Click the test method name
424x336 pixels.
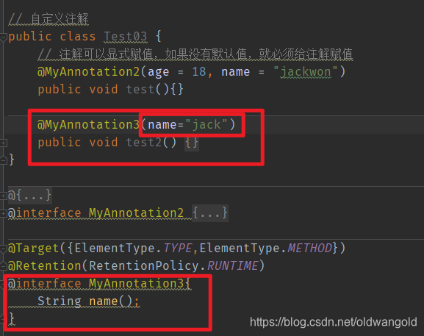140,89
